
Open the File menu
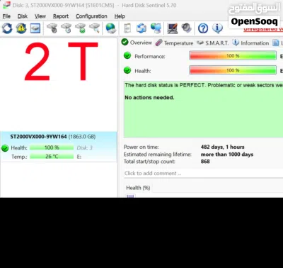[x=6, y=16]
